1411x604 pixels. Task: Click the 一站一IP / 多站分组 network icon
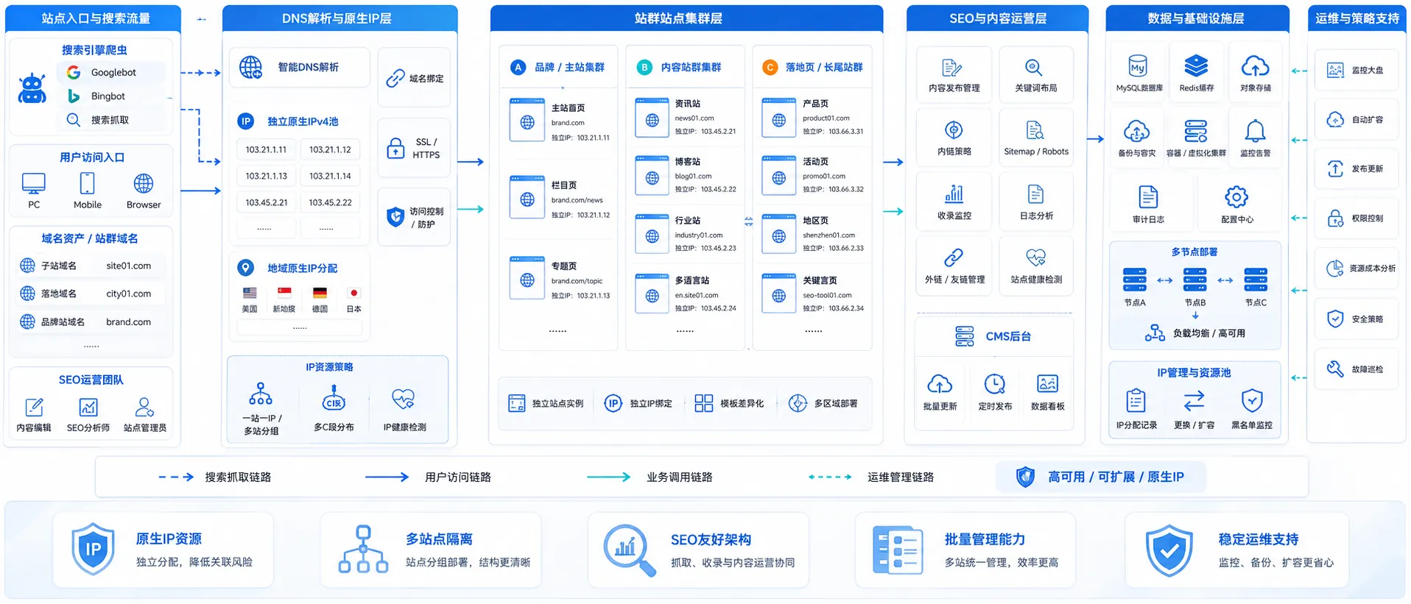tap(261, 394)
